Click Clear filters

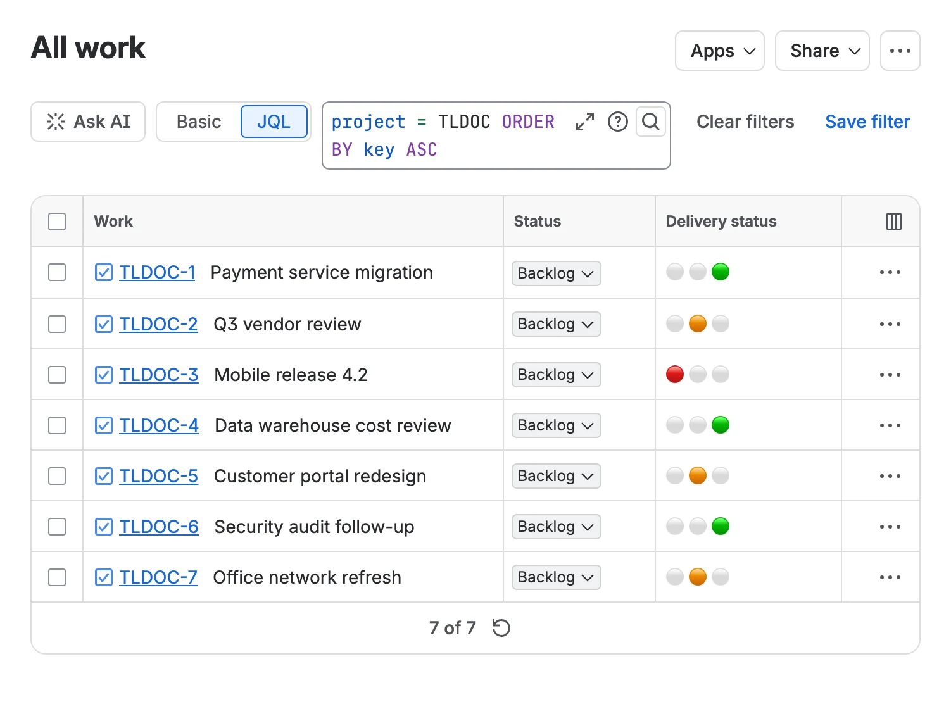point(745,122)
